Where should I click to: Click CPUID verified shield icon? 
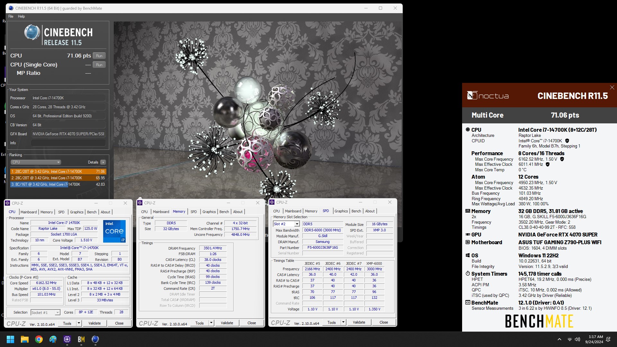pyautogui.click(x=567, y=141)
